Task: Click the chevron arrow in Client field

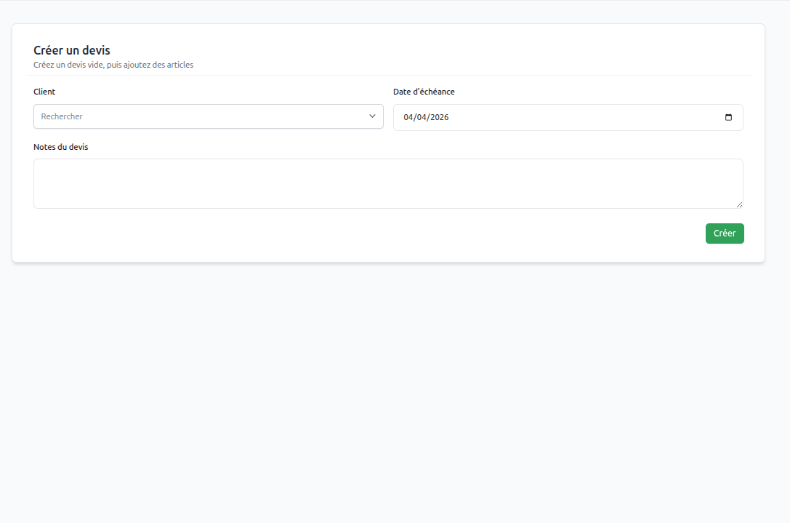Action: click(x=372, y=116)
